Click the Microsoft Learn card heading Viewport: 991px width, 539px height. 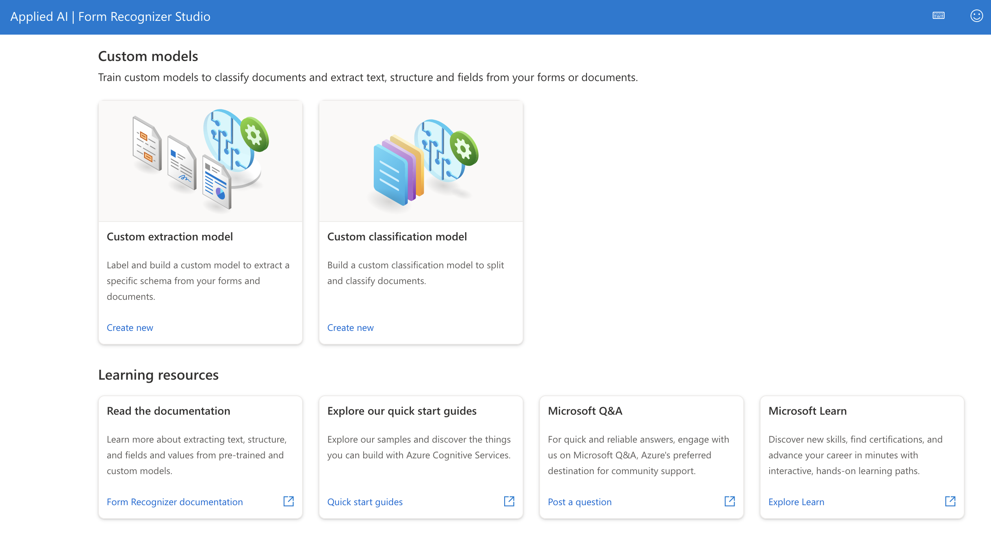807,411
